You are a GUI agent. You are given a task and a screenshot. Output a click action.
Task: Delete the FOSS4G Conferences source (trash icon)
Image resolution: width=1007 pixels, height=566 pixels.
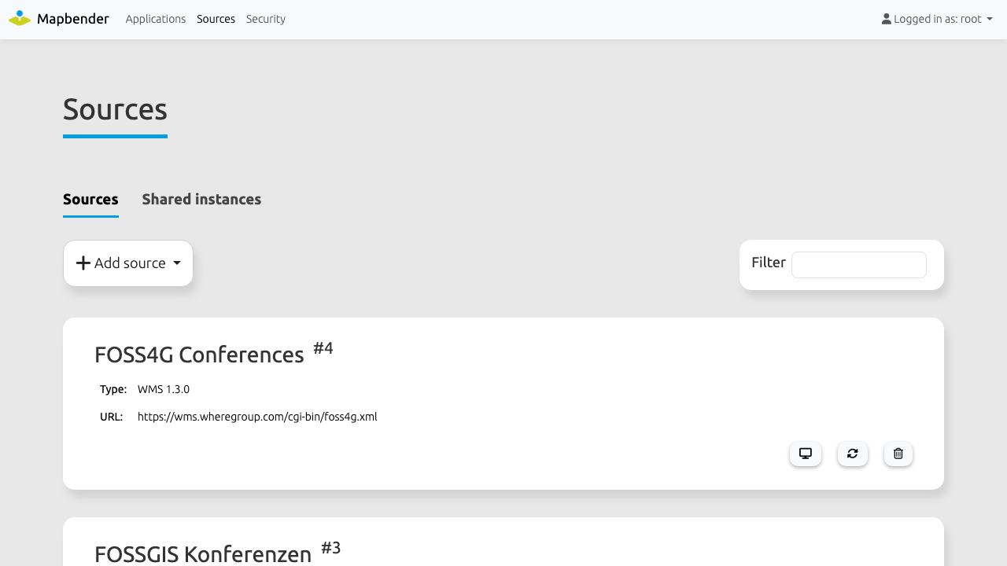[x=898, y=454]
